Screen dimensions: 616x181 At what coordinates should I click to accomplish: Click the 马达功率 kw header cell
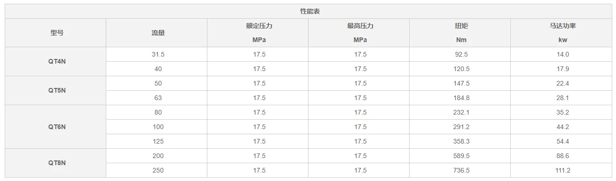[x=562, y=33]
